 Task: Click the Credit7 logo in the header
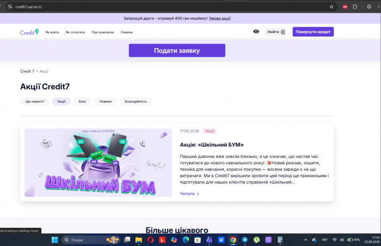(x=29, y=32)
